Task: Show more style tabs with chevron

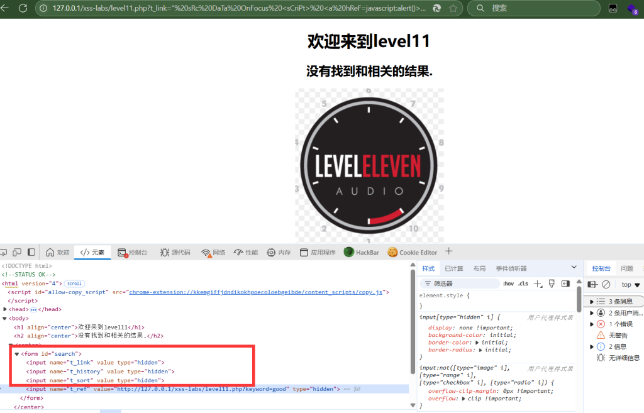Action: click(574, 267)
